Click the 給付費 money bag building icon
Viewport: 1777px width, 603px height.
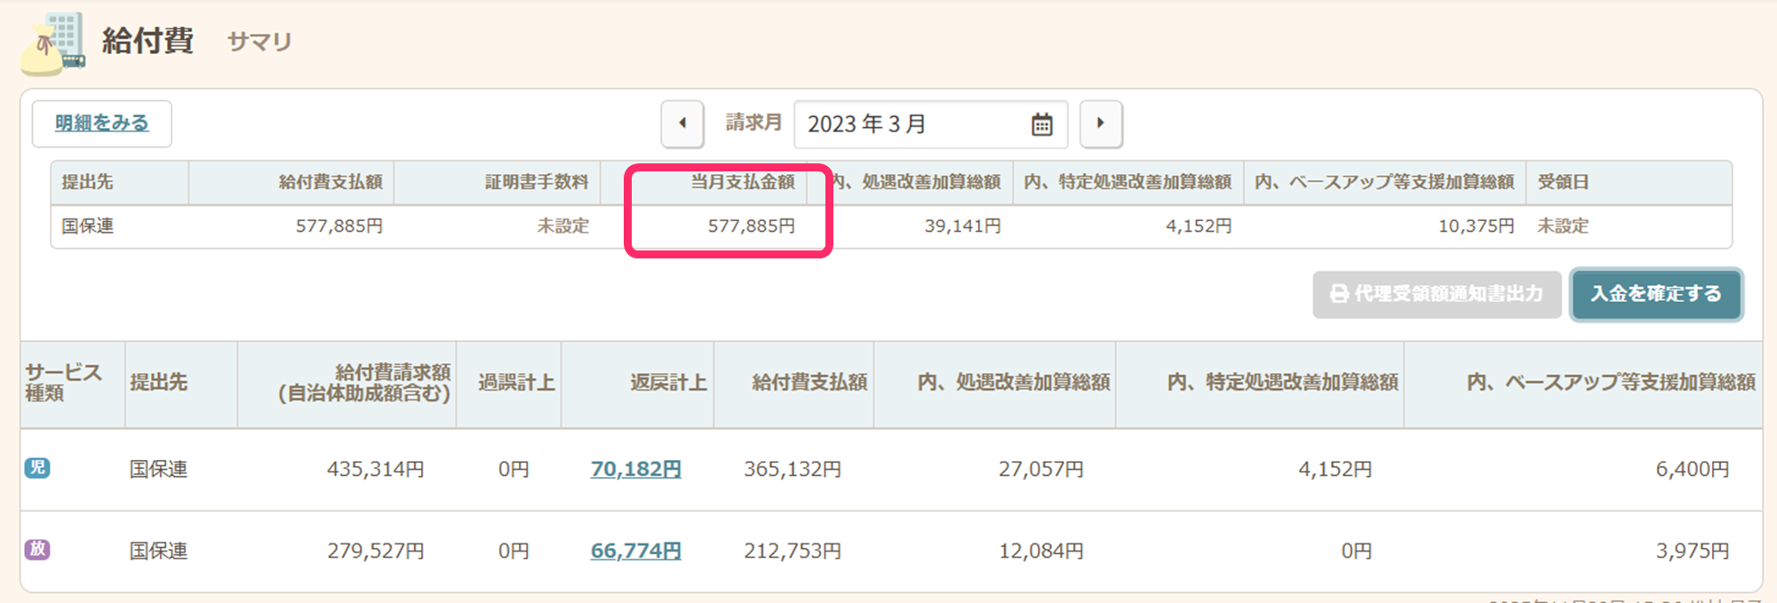coord(53,44)
